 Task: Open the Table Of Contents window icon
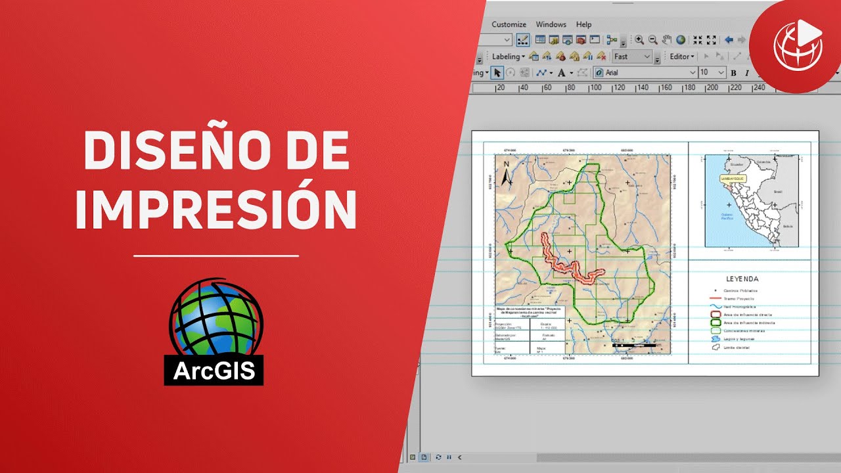pyautogui.click(x=540, y=40)
